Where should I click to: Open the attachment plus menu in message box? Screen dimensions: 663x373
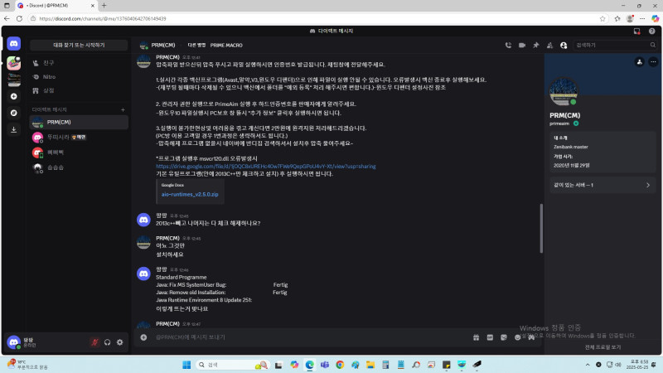coord(144,337)
